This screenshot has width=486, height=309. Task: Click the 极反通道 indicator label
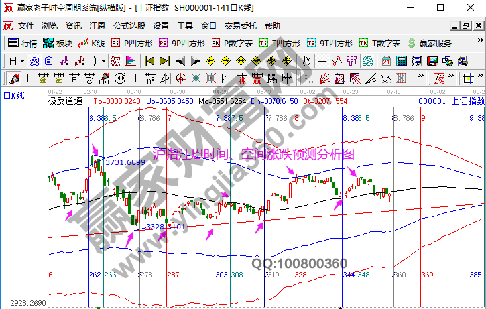pos(65,101)
